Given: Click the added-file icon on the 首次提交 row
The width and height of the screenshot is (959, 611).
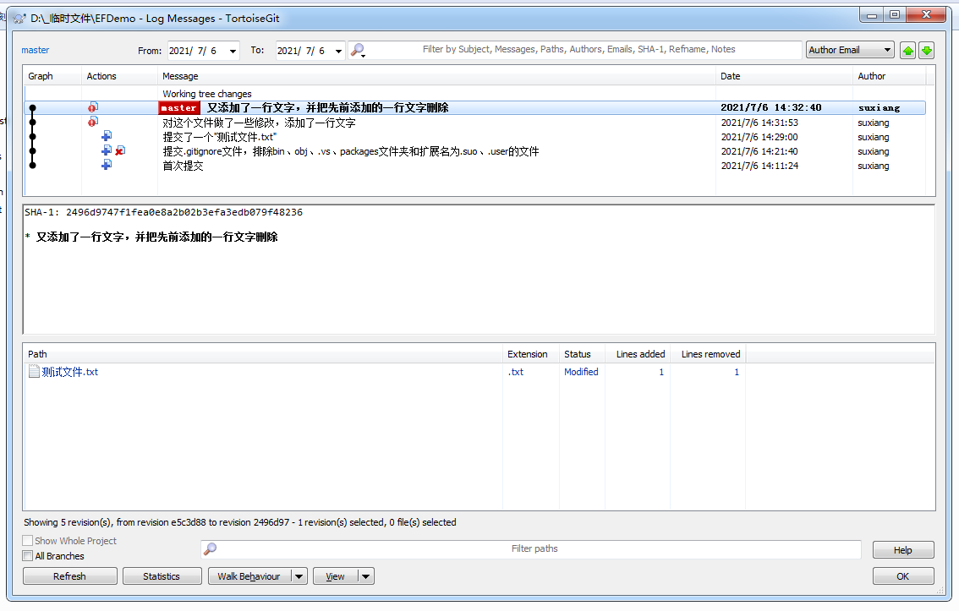Looking at the screenshot, I should 107,166.
